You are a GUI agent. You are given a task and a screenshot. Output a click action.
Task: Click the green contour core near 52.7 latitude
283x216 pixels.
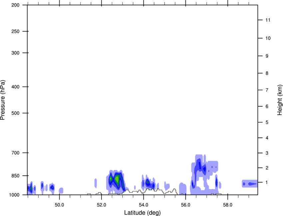point(117,179)
